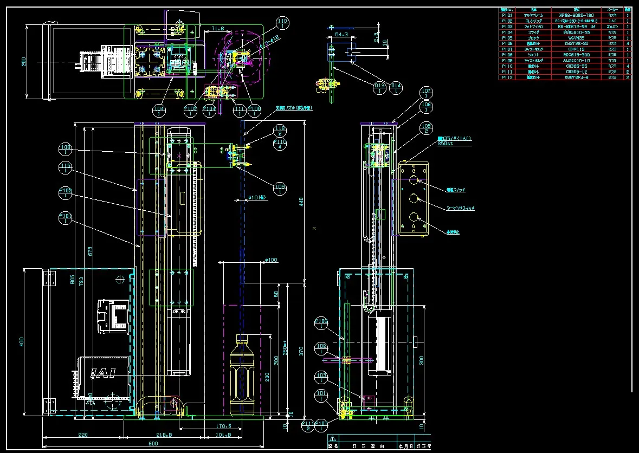Viewport: 639px width, 453px height.
Task: Click the P101 row in parts table
Action: coord(564,15)
